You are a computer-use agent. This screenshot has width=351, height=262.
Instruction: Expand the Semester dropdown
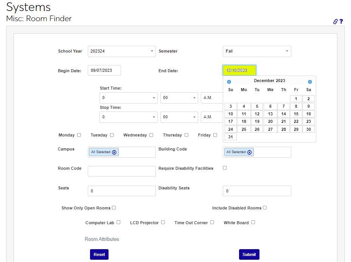point(257,51)
